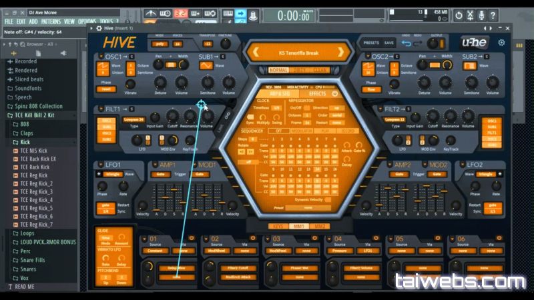
Task: Advance to next preset with right arrow
Action: pos(340,51)
